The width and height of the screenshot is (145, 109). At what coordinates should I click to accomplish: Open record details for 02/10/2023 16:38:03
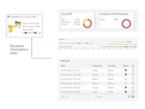tap(133, 92)
